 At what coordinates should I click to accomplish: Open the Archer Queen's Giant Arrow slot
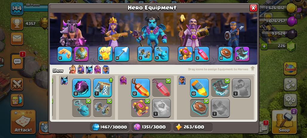tap(122, 54)
